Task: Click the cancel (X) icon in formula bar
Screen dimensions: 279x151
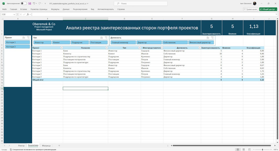Action: click(x=21, y=14)
